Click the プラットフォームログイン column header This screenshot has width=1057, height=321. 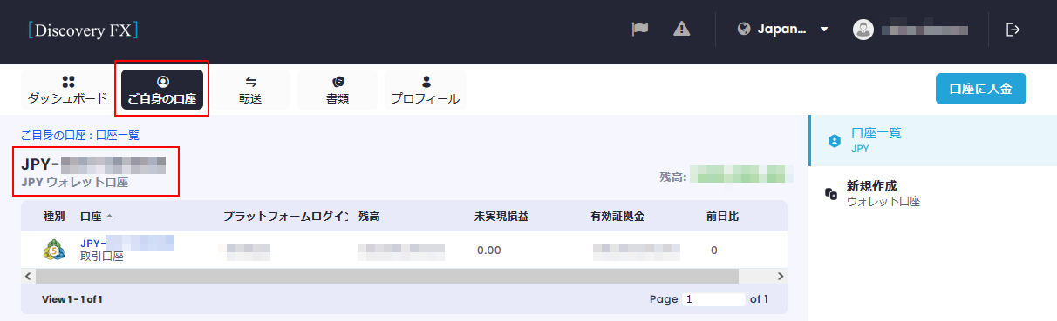pyautogui.click(x=286, y=216)
